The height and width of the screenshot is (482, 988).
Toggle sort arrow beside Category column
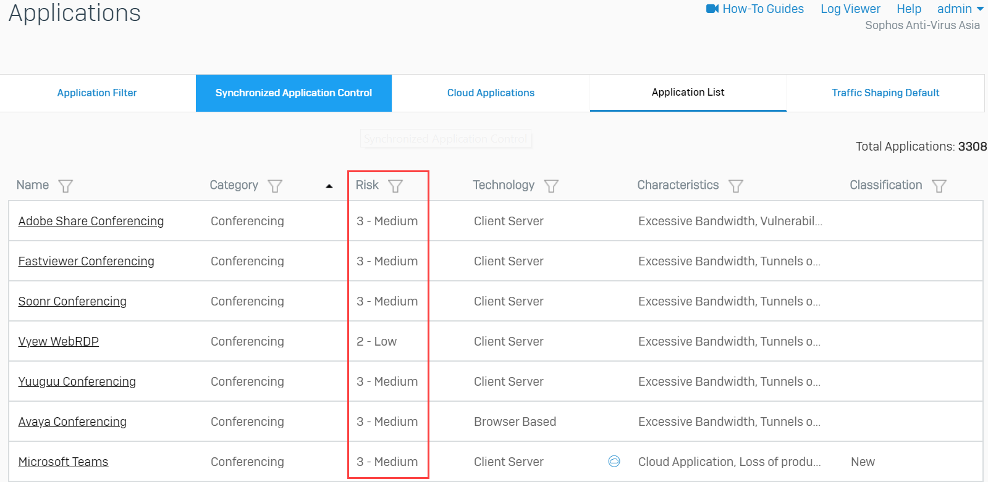[x=329, y=186]
